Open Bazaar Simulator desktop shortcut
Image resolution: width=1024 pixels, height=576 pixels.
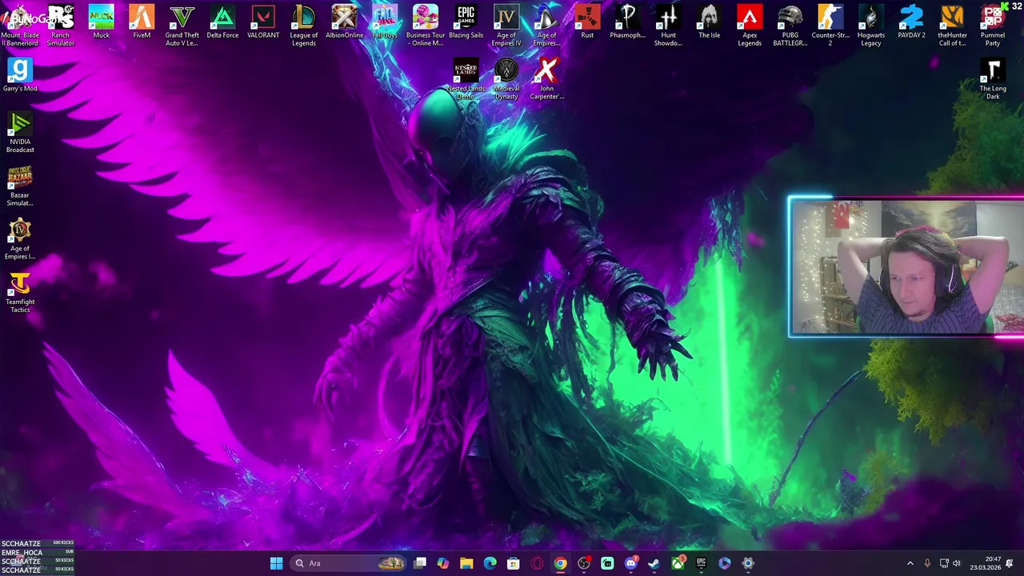[20, 186]
